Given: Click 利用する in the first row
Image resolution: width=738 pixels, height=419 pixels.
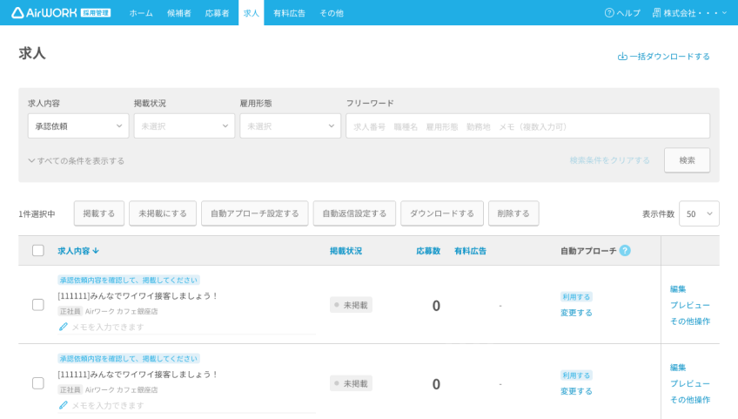Looking at the screenshot, I should (576, 296).
